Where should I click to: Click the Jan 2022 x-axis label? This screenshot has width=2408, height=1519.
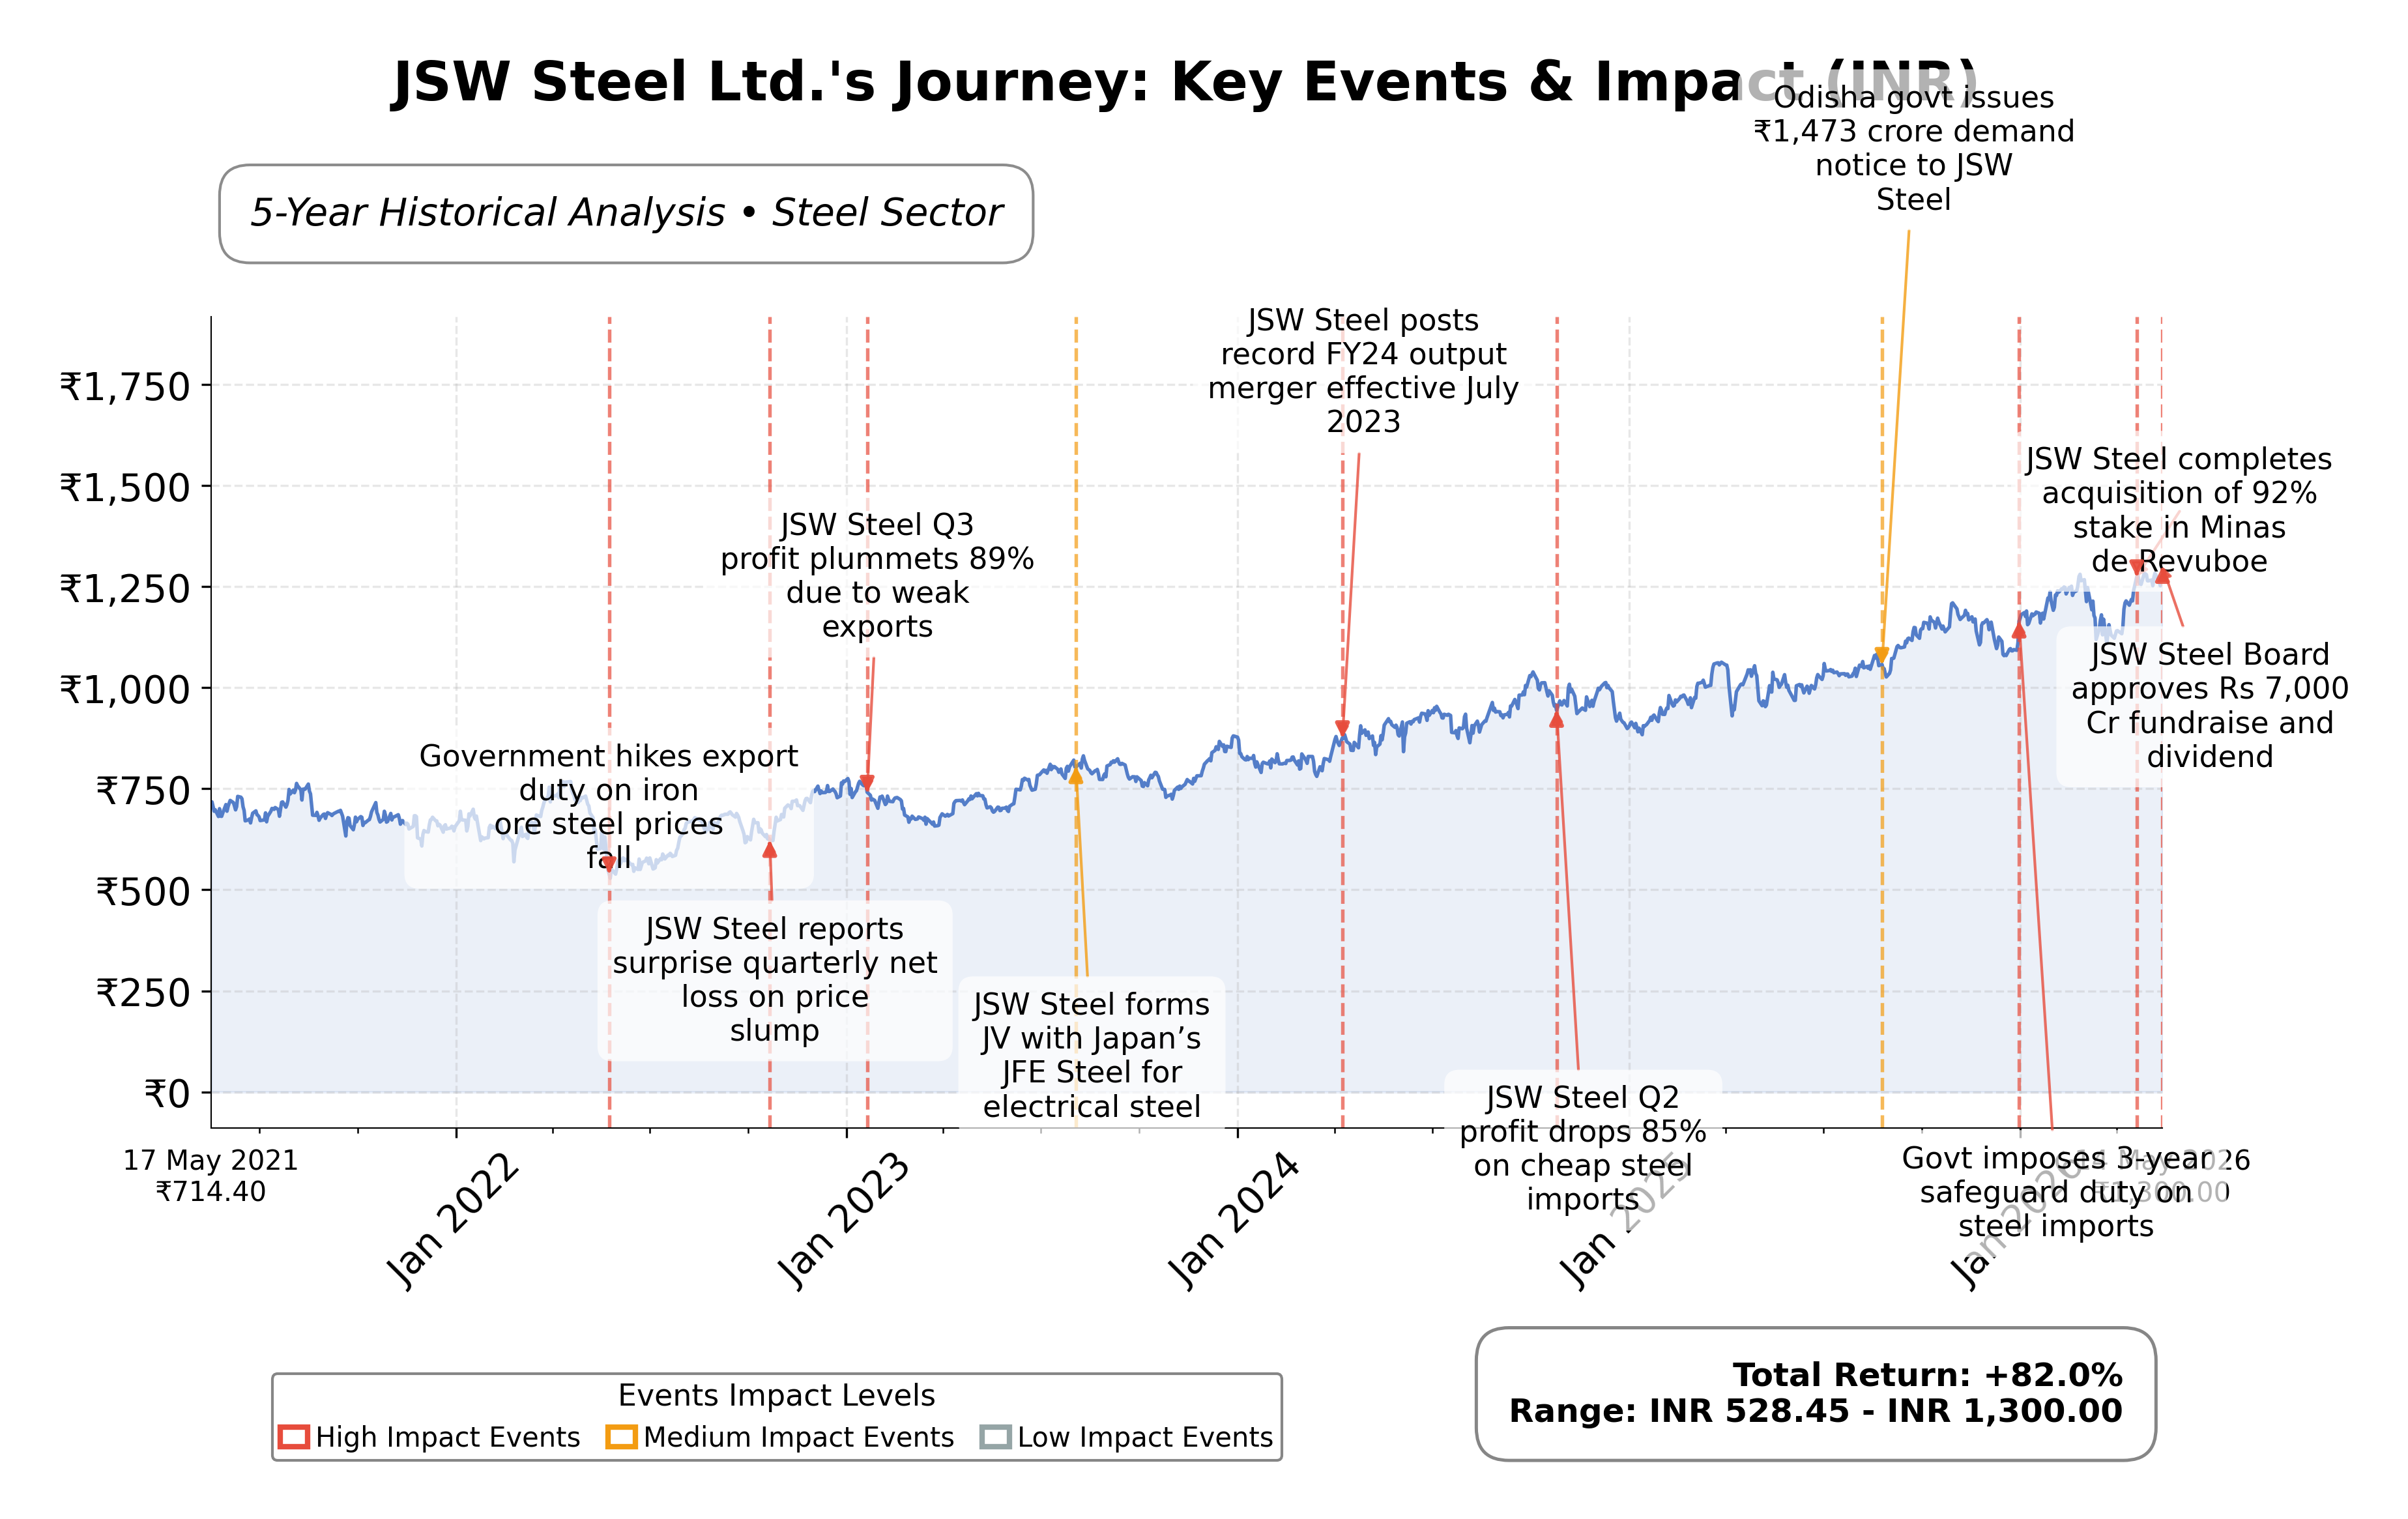coord(453,1221)
